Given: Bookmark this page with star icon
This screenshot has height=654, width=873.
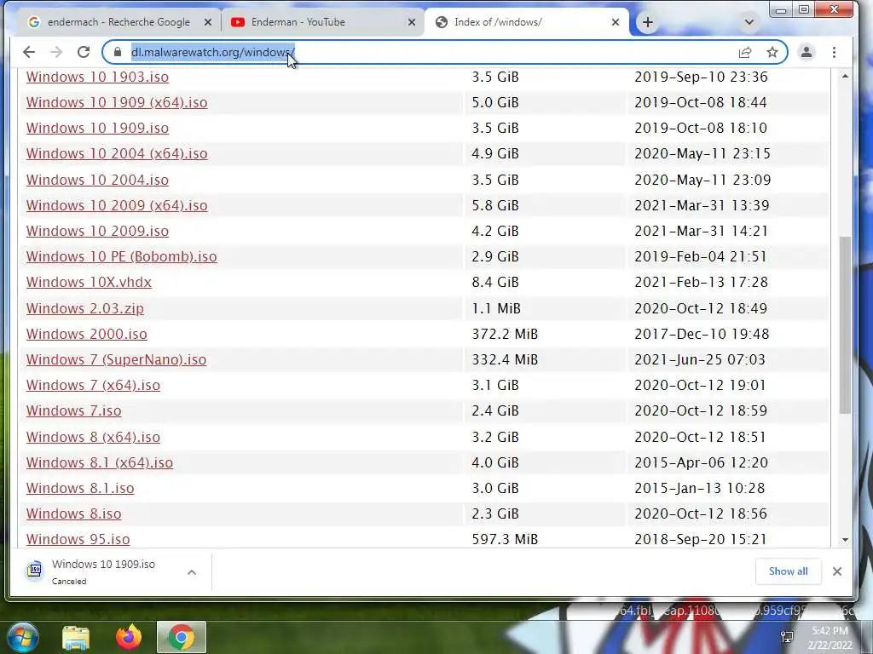Looking at the screenshot, I should click(772, 52).
